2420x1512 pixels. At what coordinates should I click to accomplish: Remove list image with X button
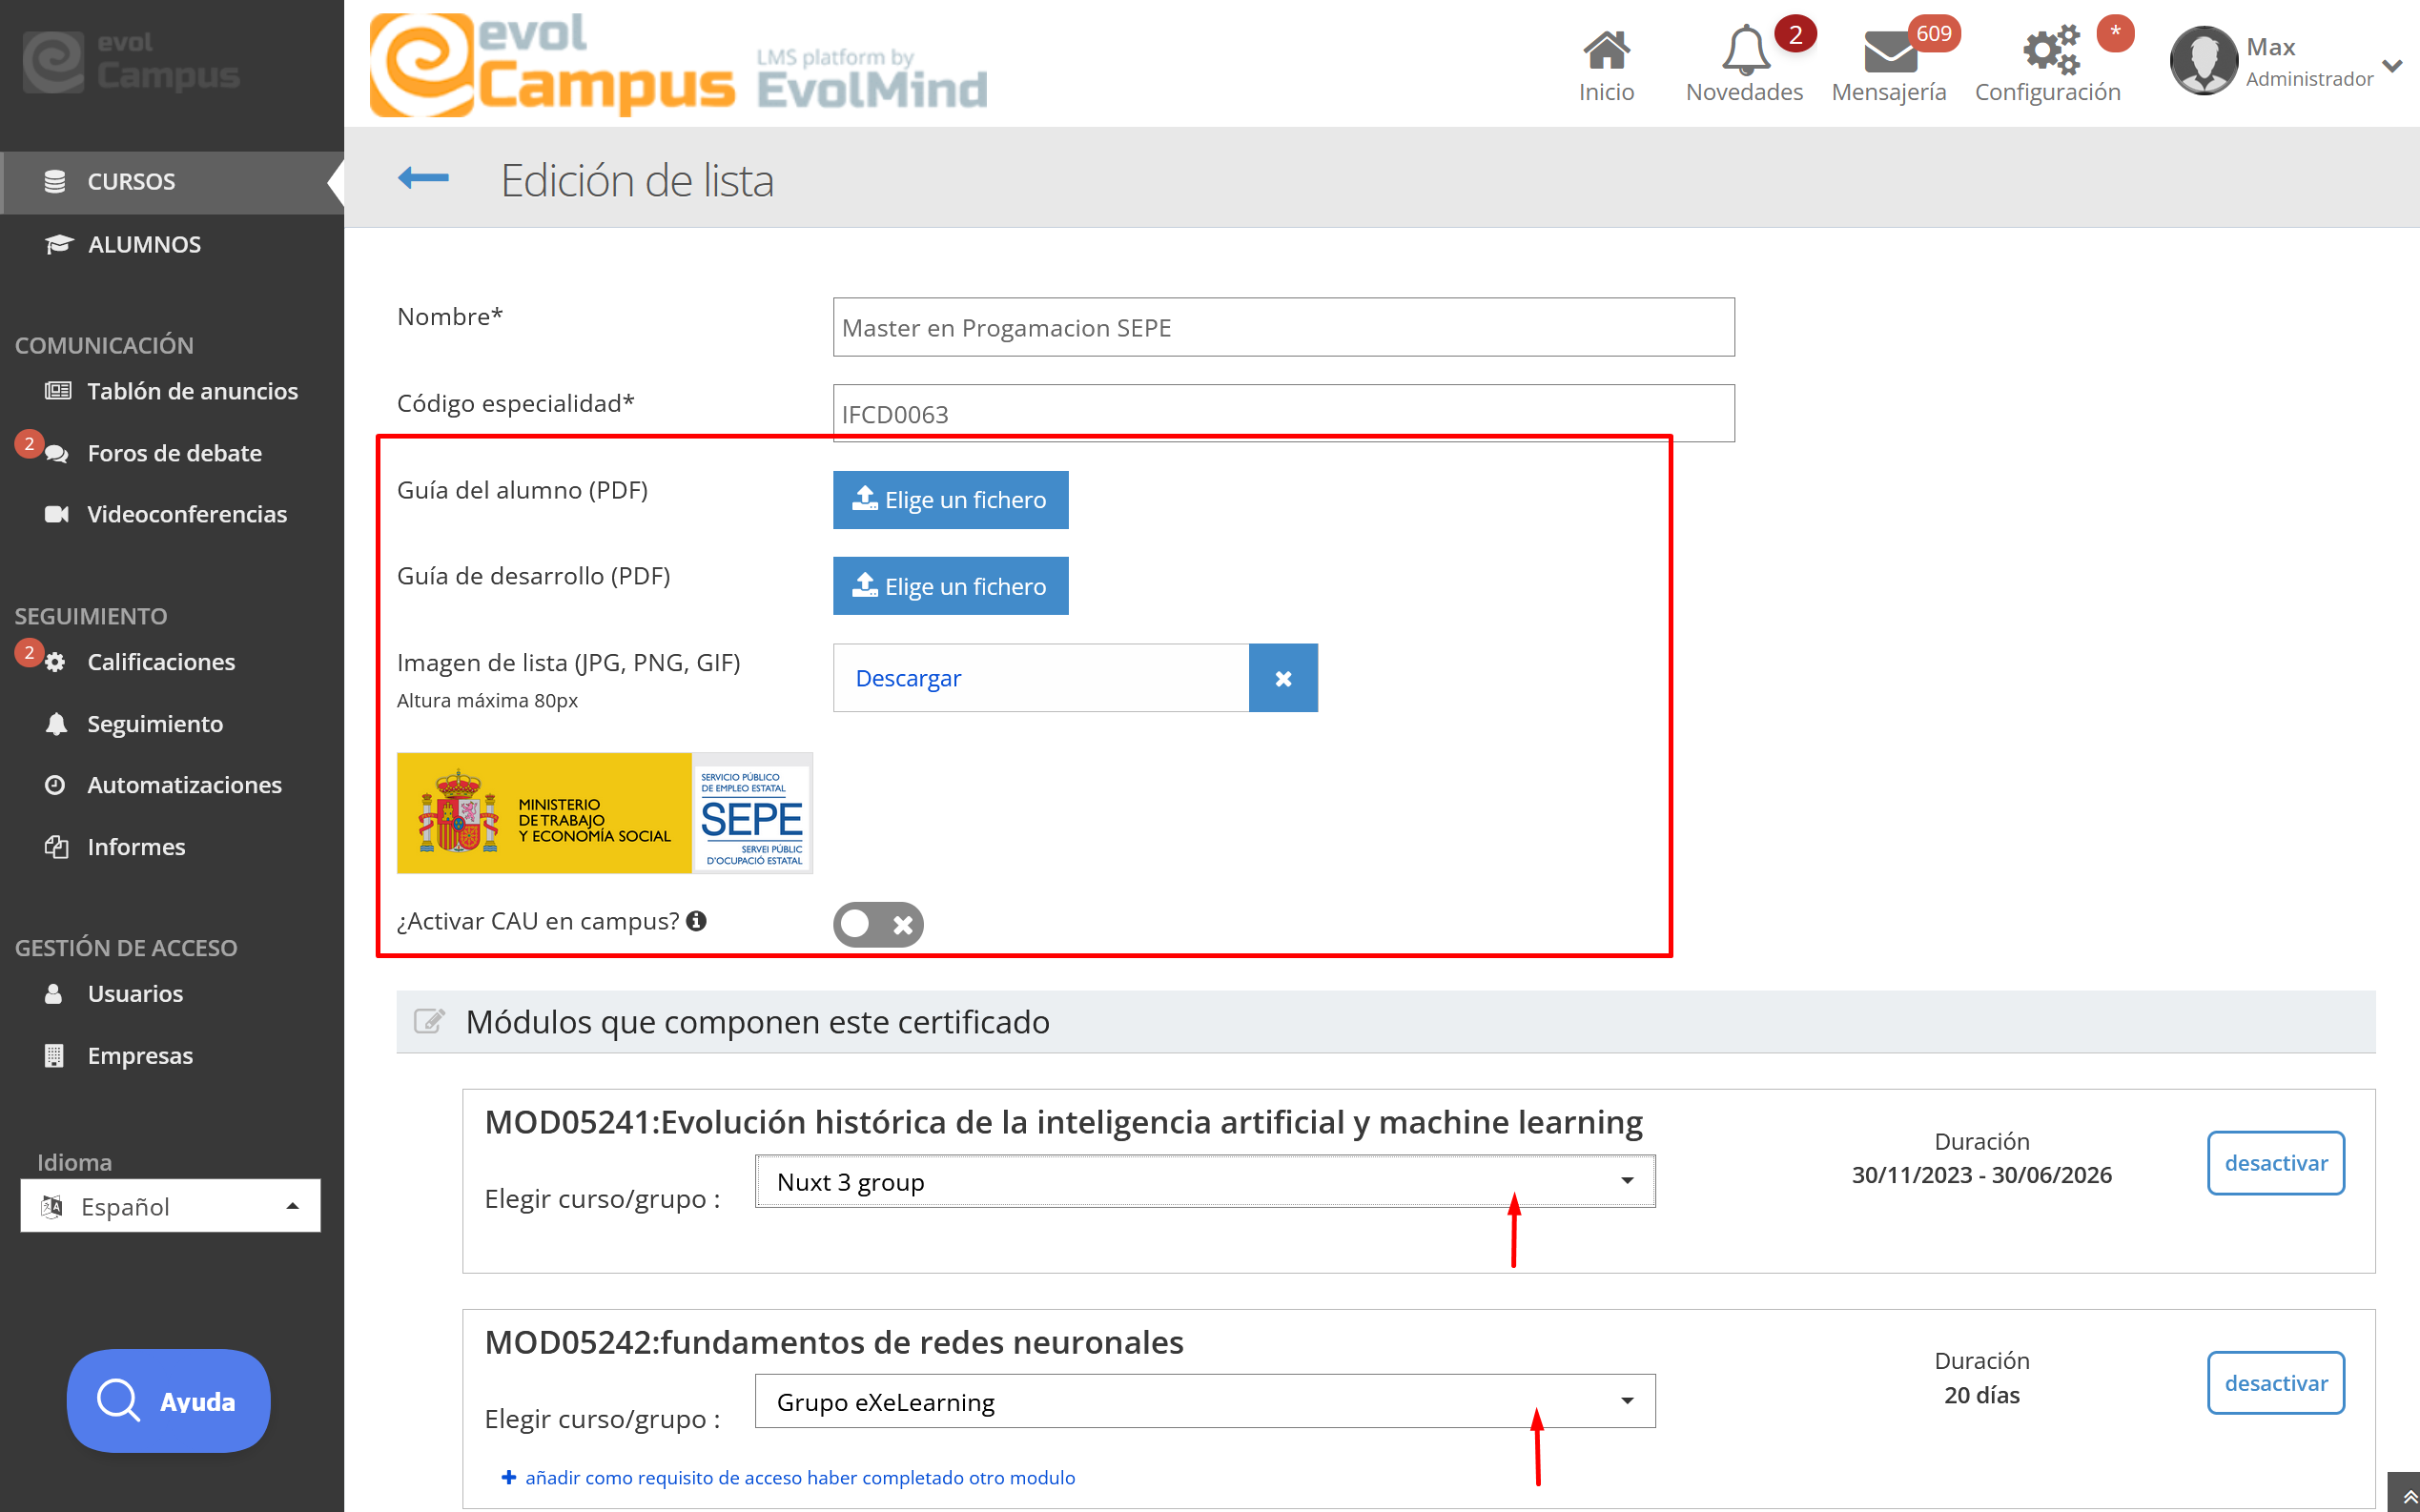(x=1283, y=678)
